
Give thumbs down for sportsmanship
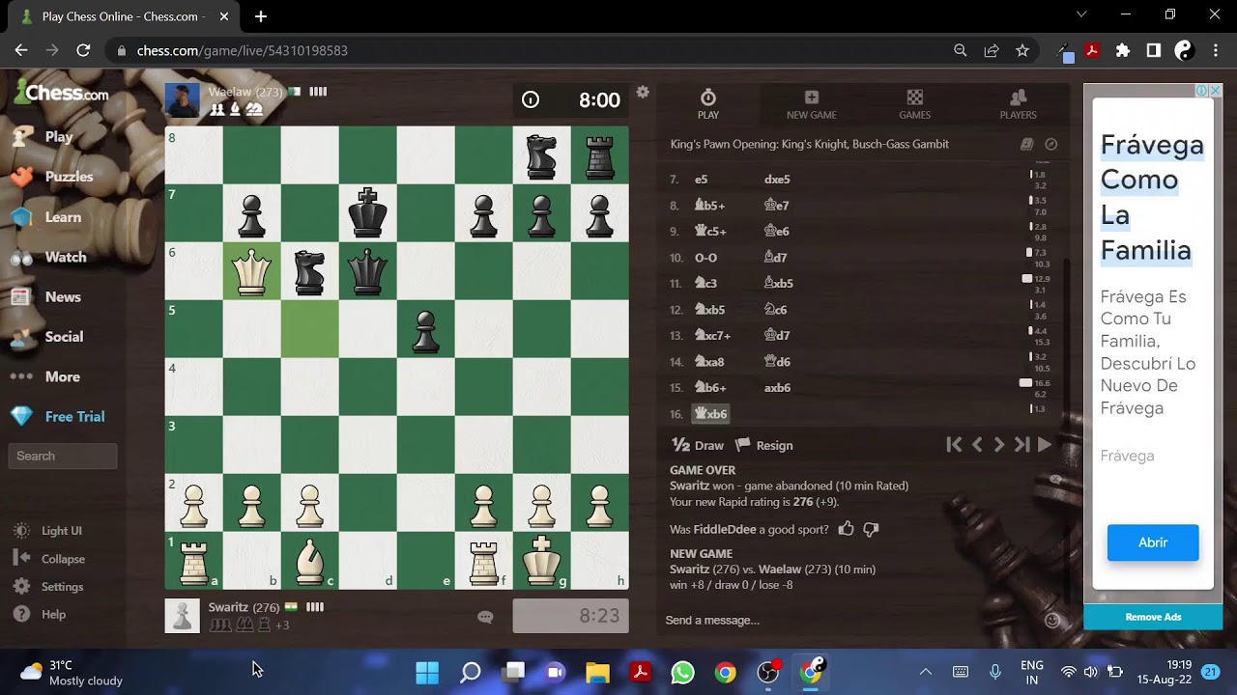[x=871, y=529]
